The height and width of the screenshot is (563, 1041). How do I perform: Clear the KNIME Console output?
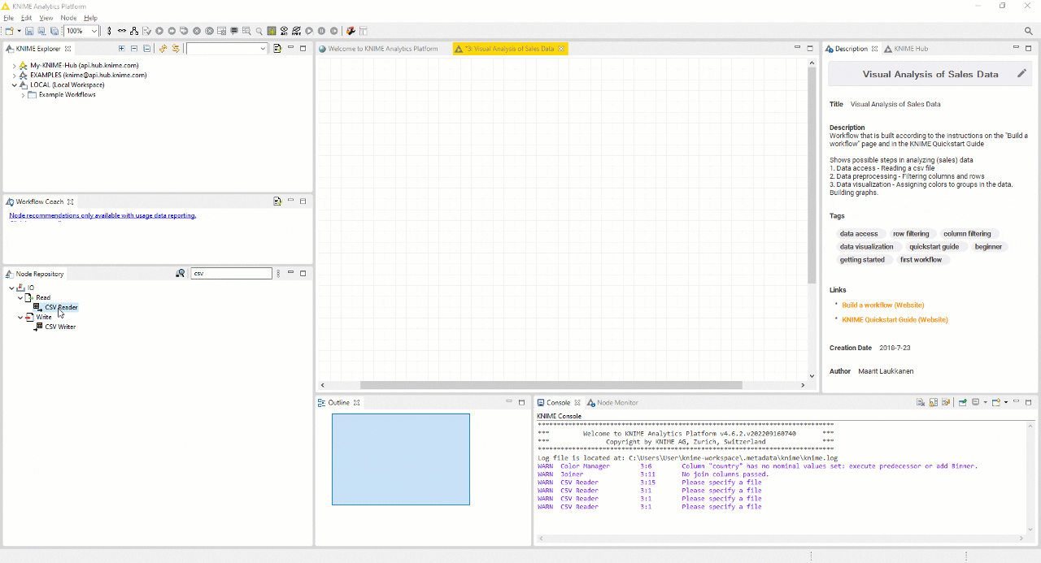tap(920, 402)
